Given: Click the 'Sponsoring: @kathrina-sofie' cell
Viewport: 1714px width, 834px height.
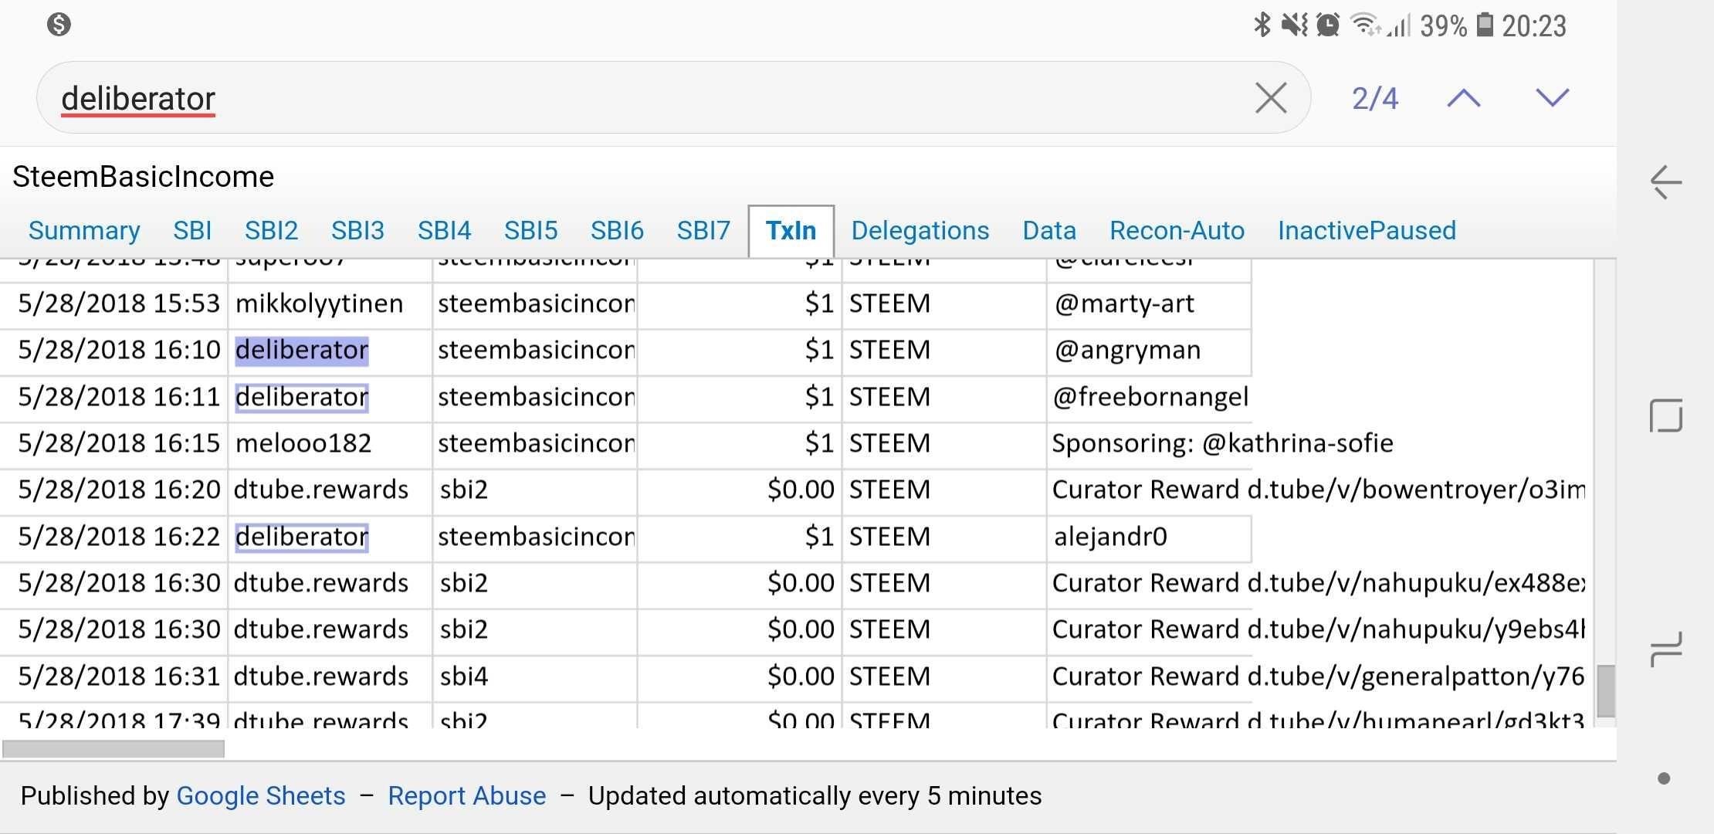Looking at the screenshot, I should pos(1223,443).
